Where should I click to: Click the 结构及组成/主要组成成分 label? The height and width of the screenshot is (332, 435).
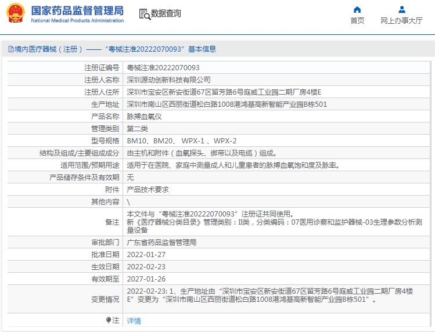click(80, 153)
